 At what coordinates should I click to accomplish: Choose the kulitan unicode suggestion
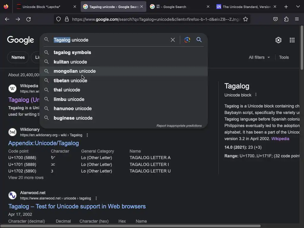tap(124, 62)
